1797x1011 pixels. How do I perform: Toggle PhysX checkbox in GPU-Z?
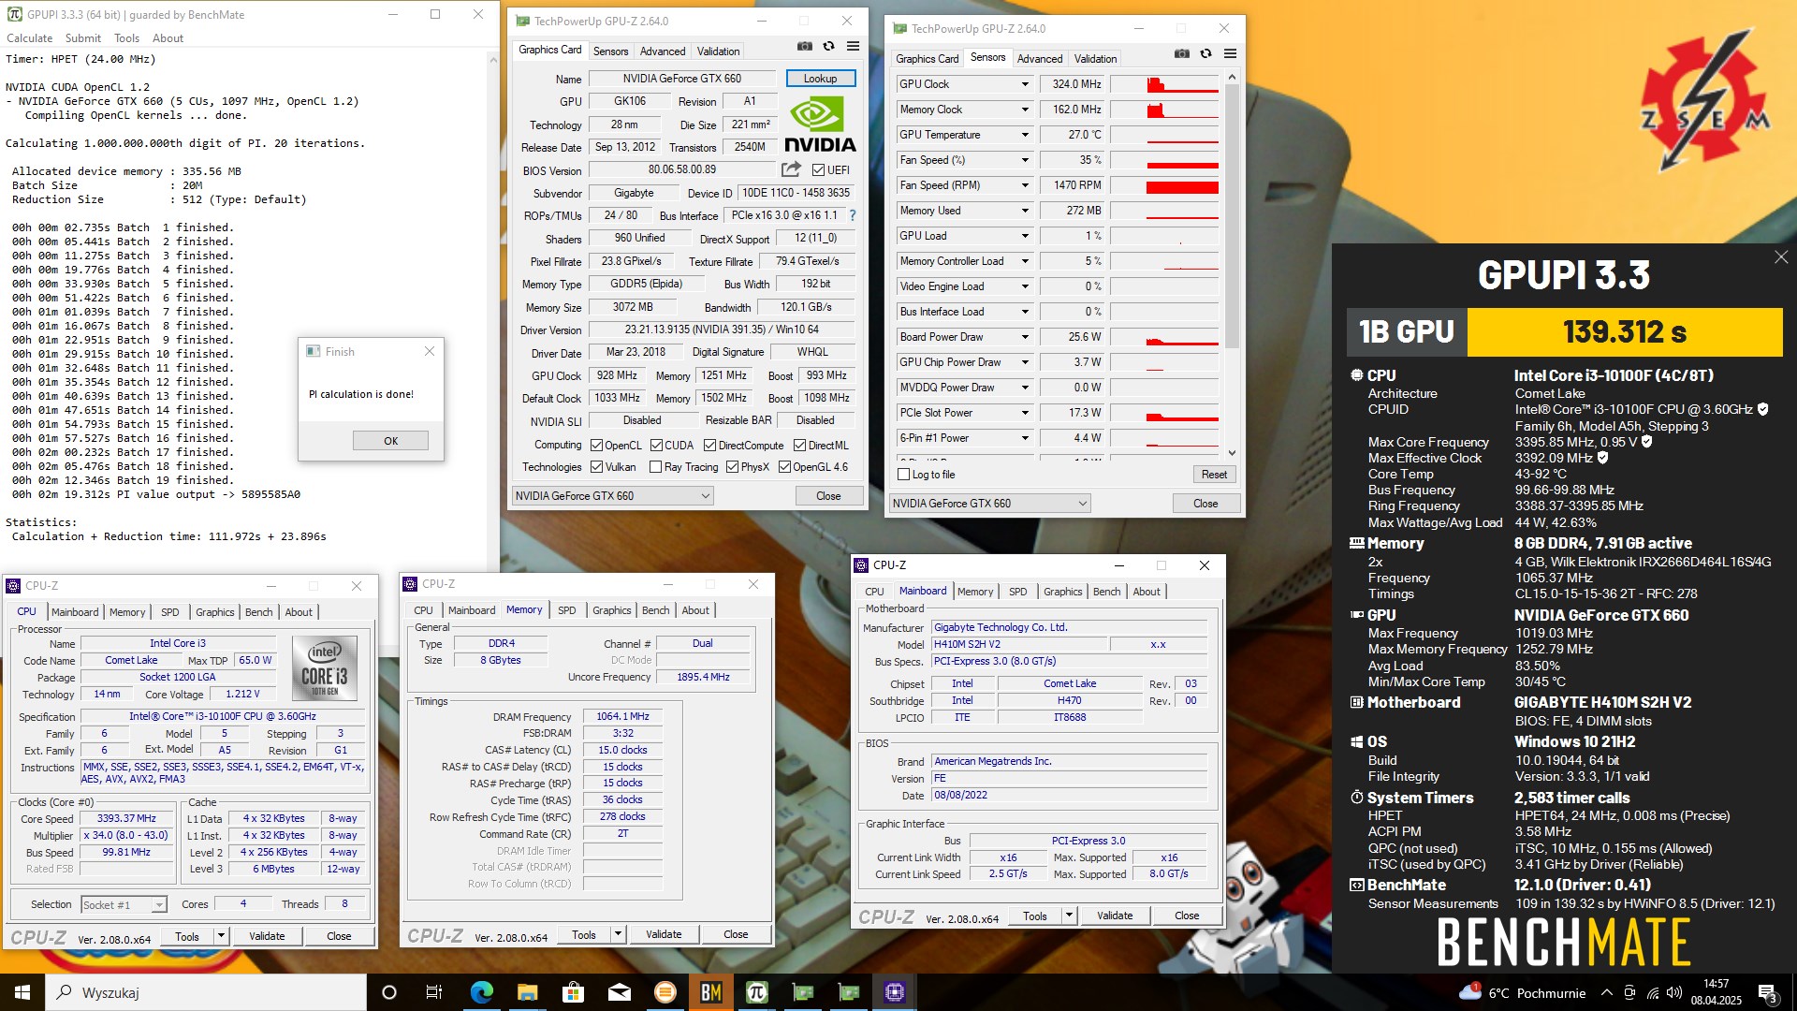click(732, 467)
